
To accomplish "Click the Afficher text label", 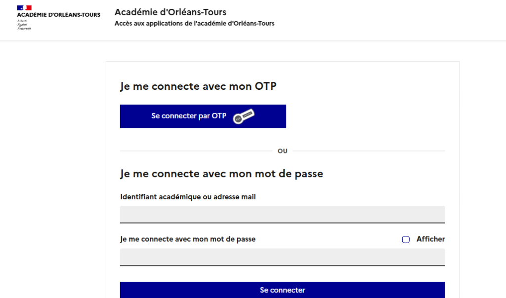I will (x=430, y=239).
